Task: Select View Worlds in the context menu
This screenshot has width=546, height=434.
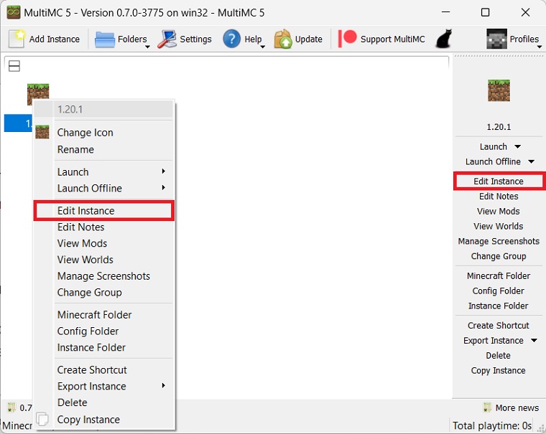Action: coord(103,260)
